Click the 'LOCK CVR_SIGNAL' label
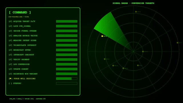 22,26
